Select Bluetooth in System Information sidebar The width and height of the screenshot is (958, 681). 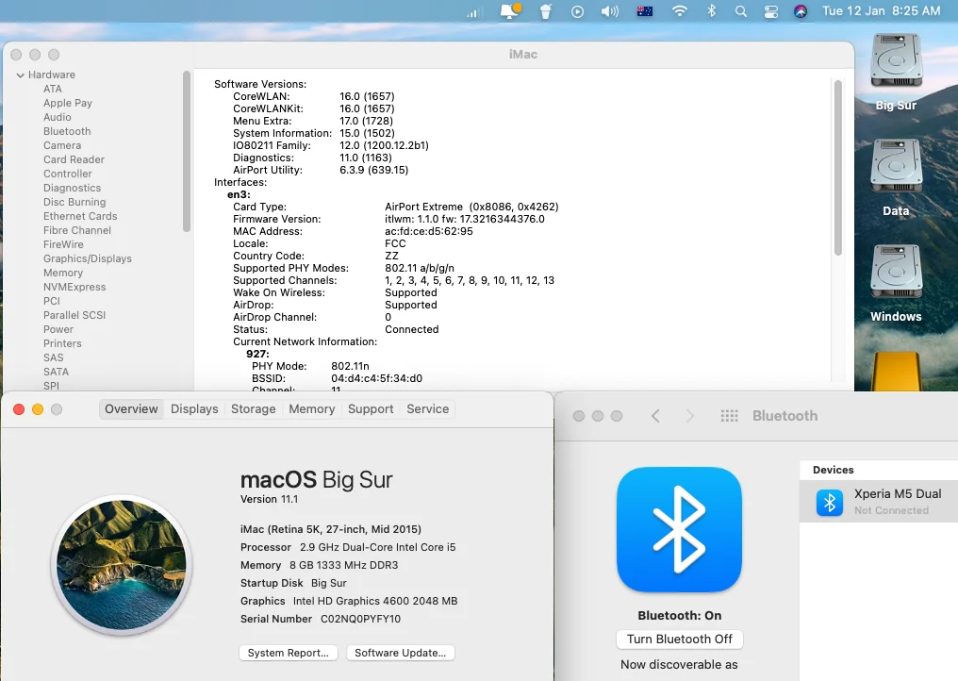[x=67, y=131]
